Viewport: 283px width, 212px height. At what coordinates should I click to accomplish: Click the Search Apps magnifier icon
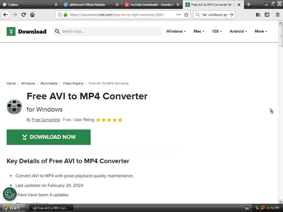(x=57, y=31)
